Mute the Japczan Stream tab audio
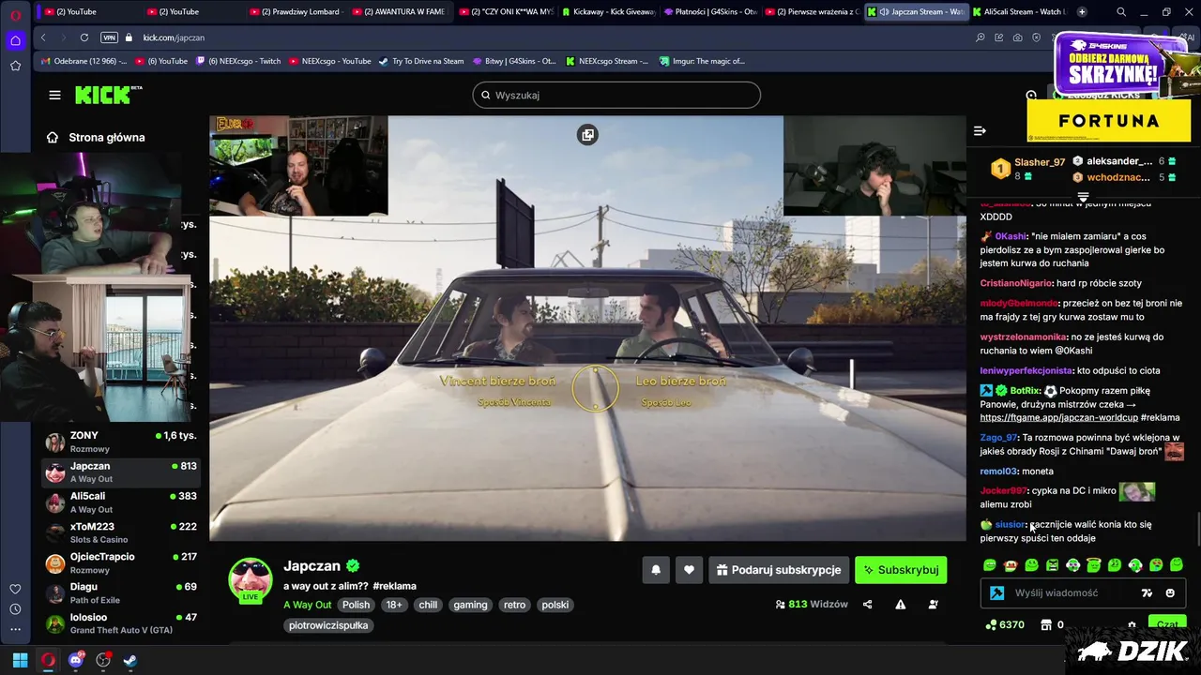Screen dimensions: 1201x675 883,11
